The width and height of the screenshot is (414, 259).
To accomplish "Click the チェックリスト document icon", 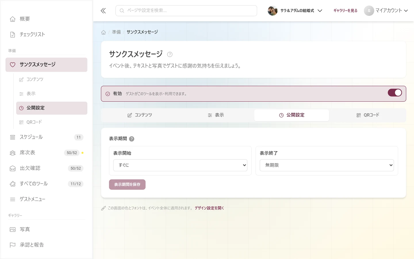I will pos(13,35).
